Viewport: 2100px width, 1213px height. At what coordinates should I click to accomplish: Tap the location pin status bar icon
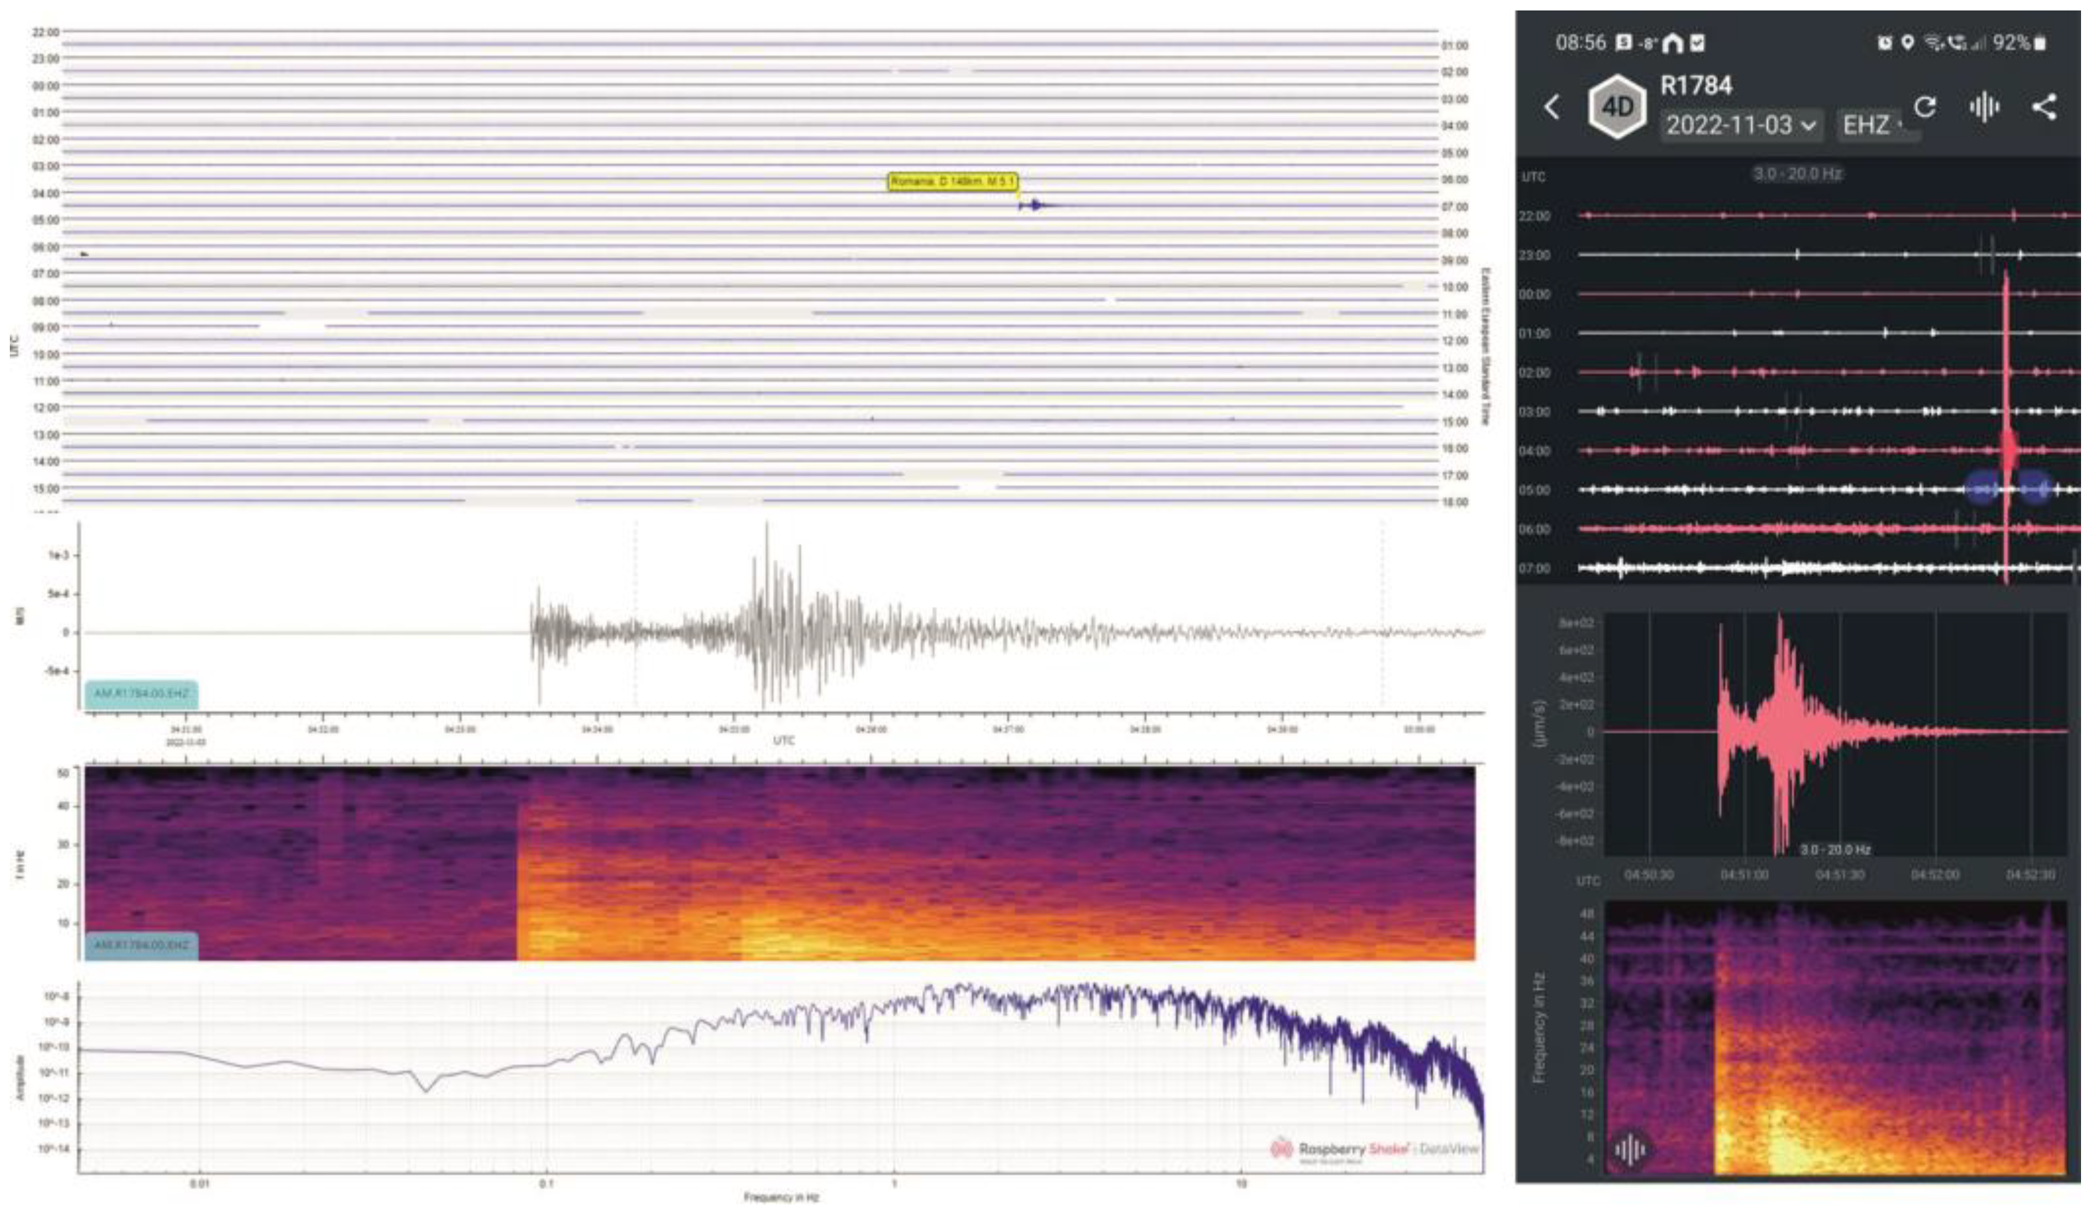[x=1908, y=43]
